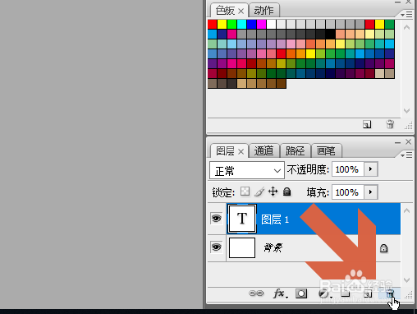The image size is (417, 314).
Task: Click the link layers chain icon
Action: (256, 293)
